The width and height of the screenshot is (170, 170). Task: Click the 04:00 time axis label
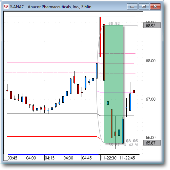pos(31,158)
